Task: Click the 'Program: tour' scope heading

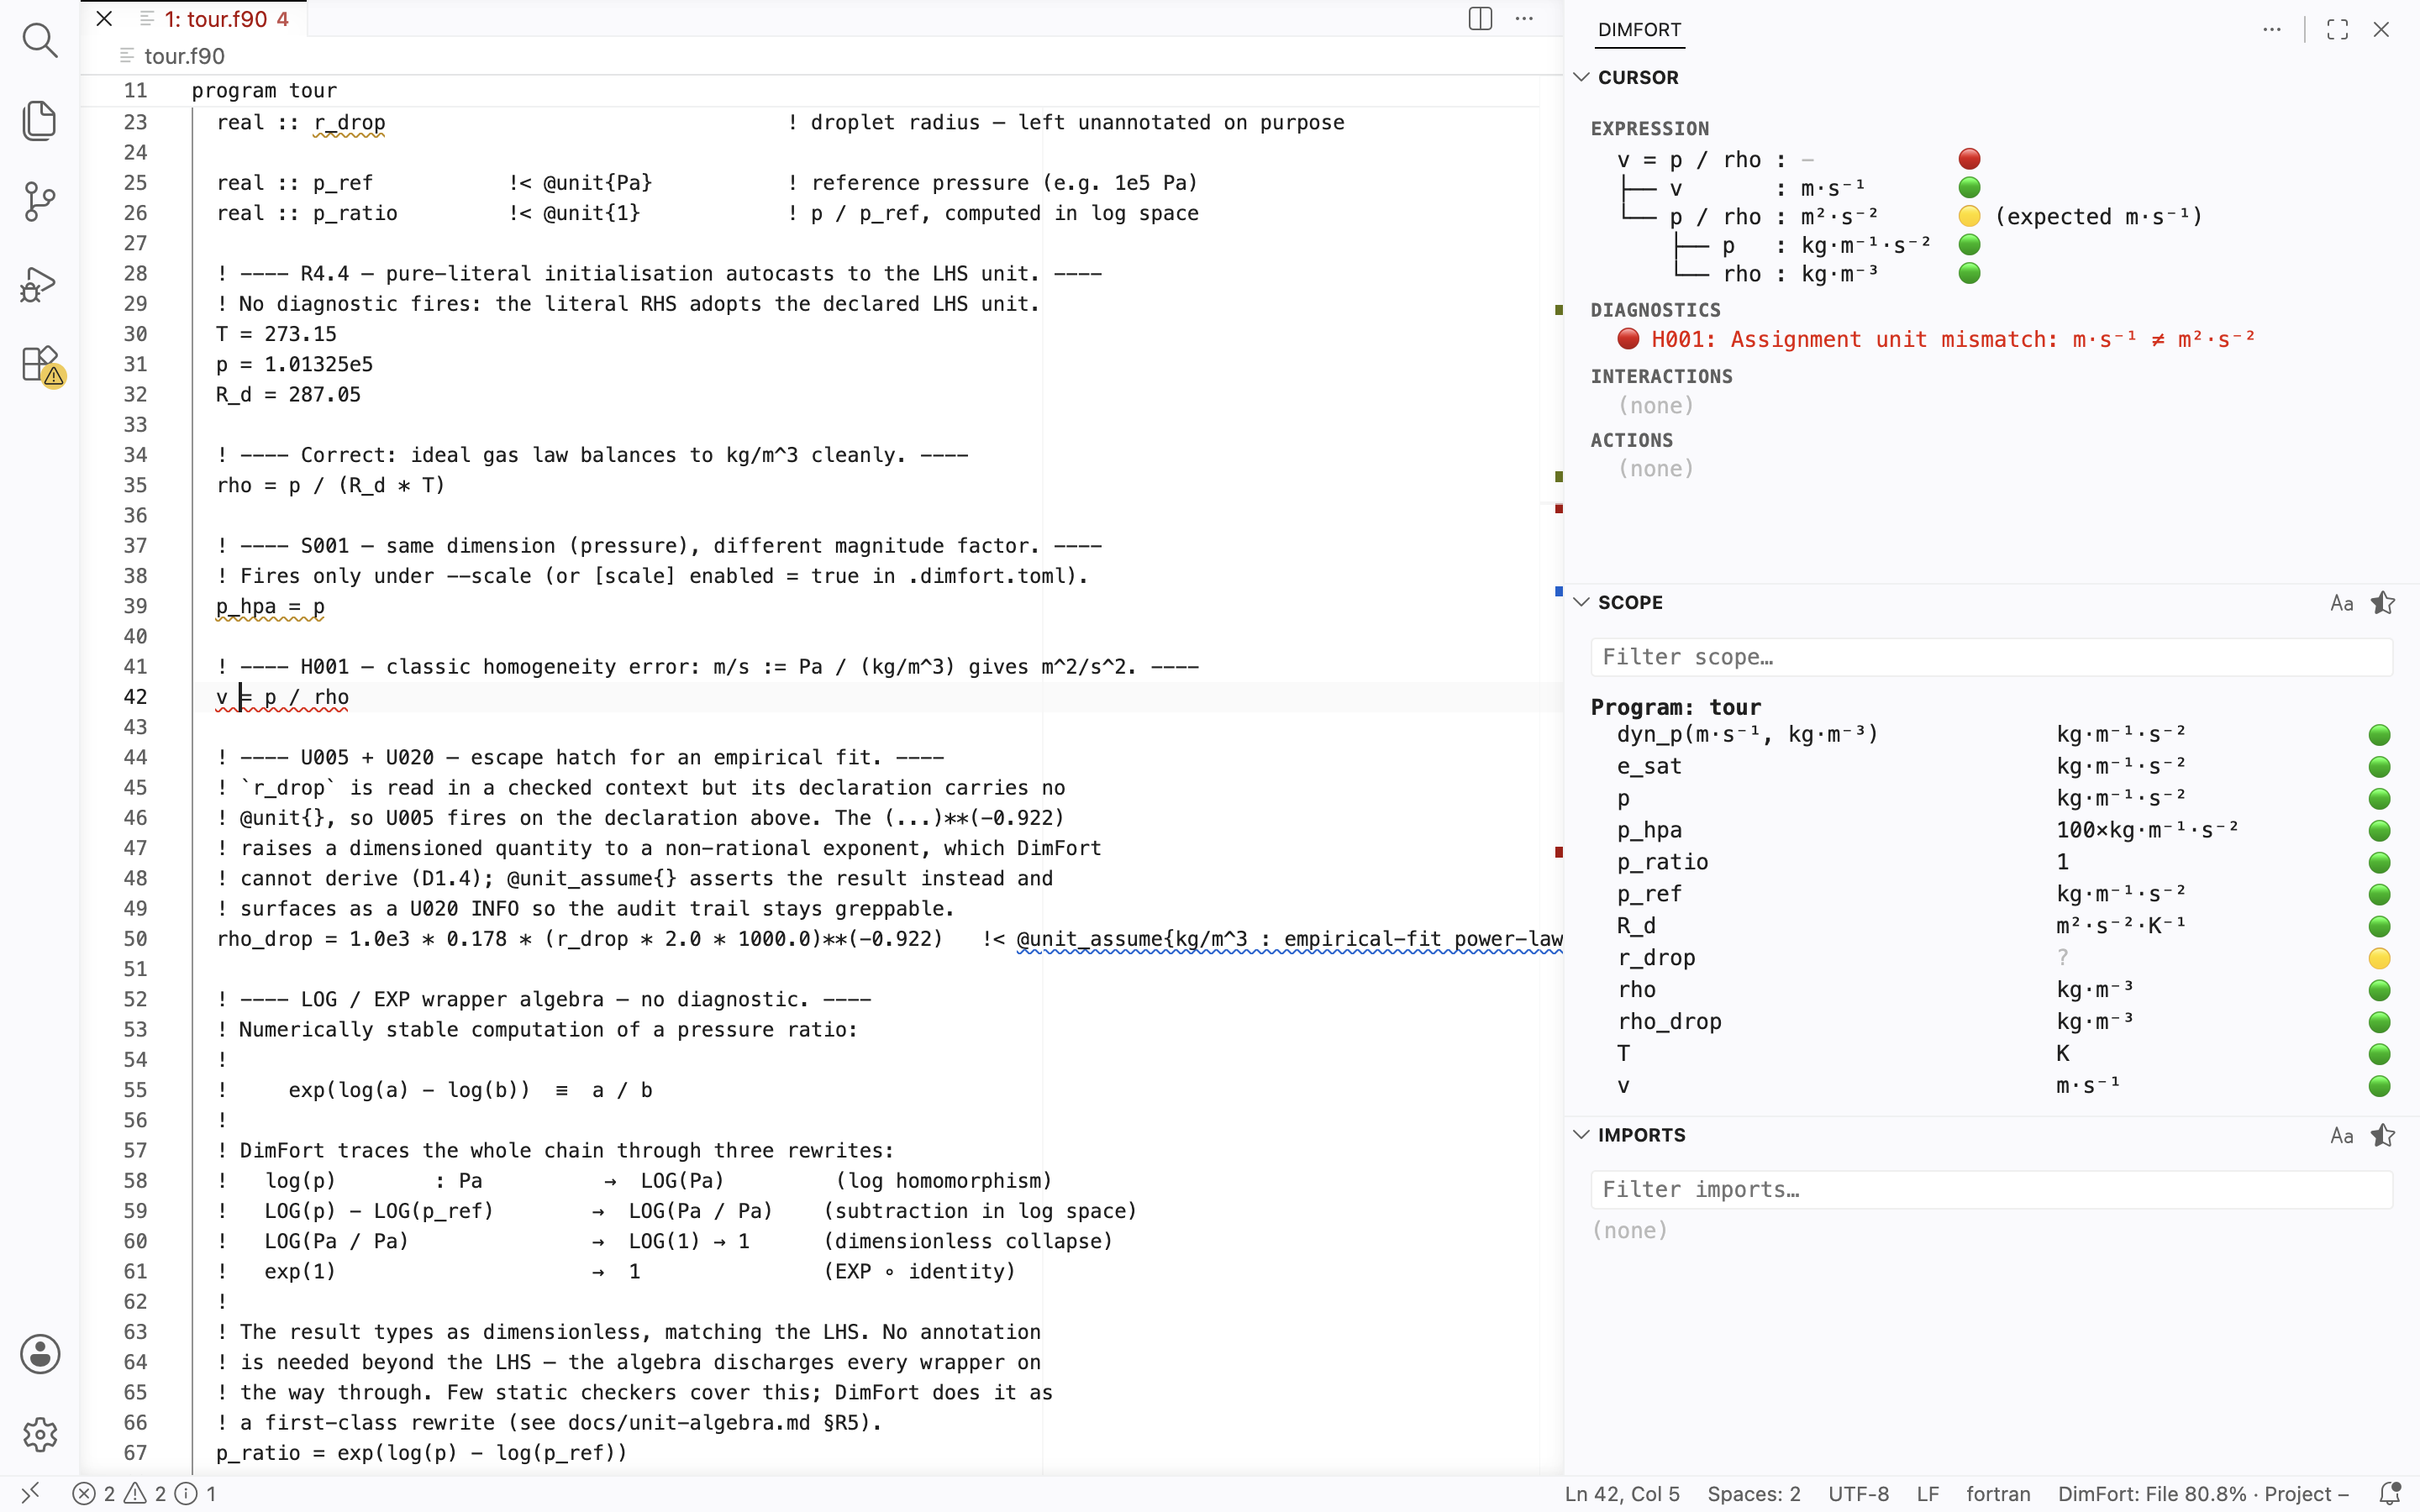Action: 1675,707
